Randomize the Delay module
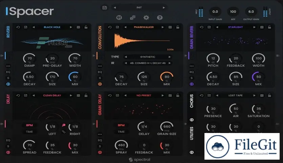Screen dimensions: 283x163 tap(78, 96)
